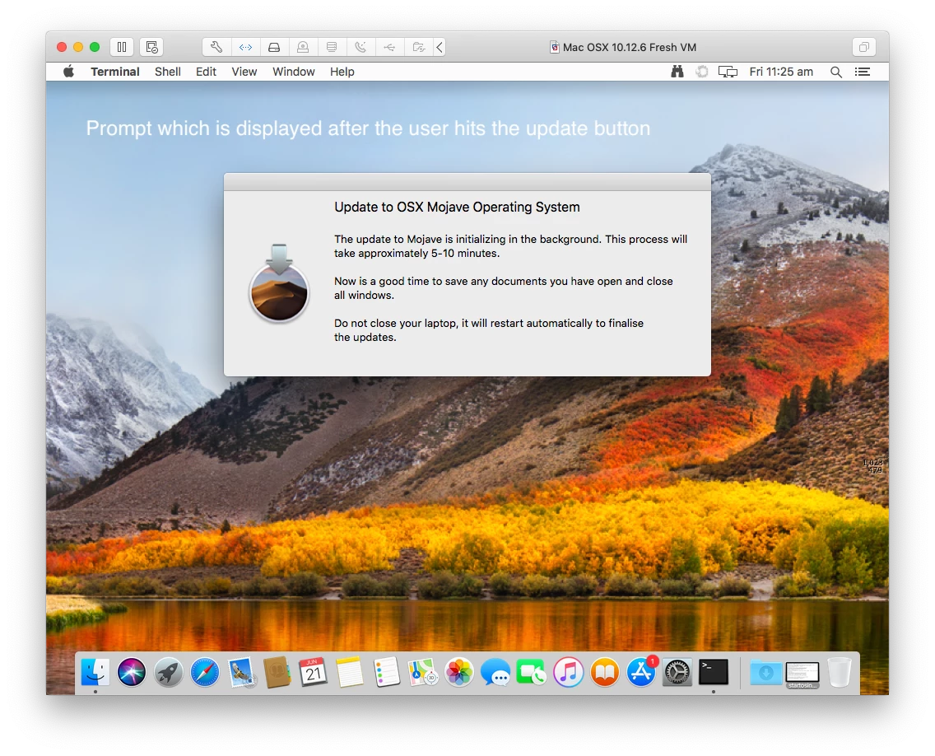Image resolution: width=935 pixels, height=756 pixels.
Task: Click the text 'take approximately 5-10 minutes.'
Action: pos(416,254)
